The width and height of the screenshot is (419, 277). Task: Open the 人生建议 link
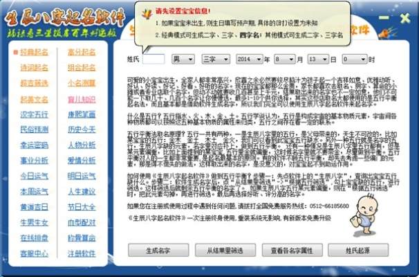coord(82,192)
